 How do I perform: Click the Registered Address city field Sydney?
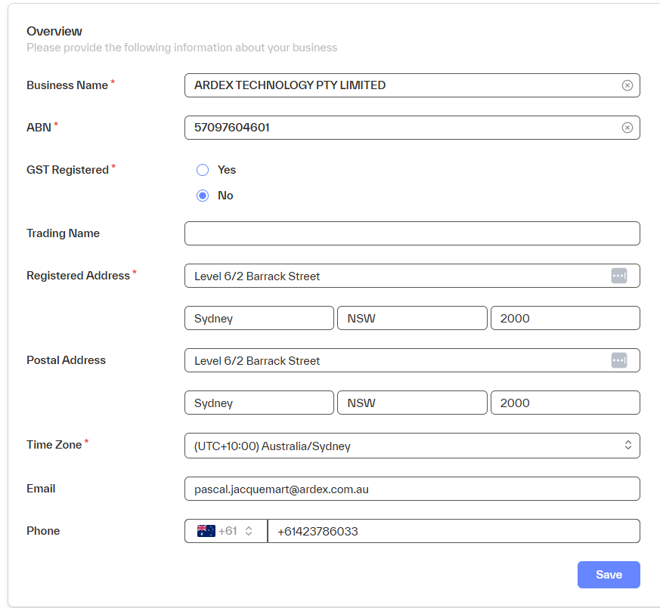pos(259,318)
